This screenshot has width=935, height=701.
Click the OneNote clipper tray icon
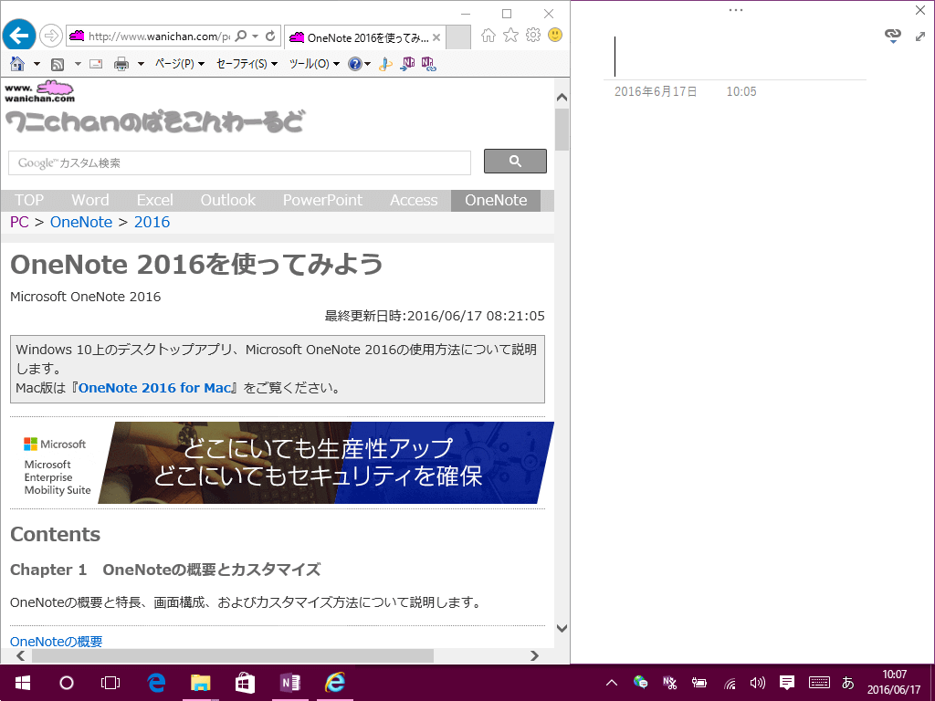click(x=669, y=683)
